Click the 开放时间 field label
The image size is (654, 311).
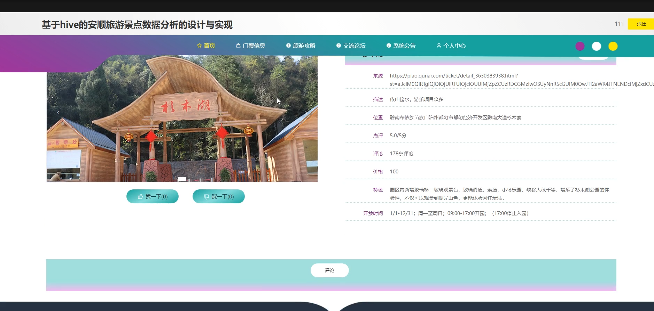(373, 213)
